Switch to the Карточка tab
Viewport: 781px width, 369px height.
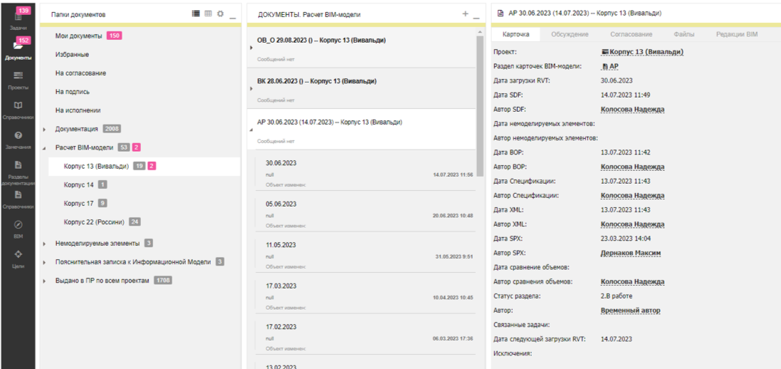(515, 34)
